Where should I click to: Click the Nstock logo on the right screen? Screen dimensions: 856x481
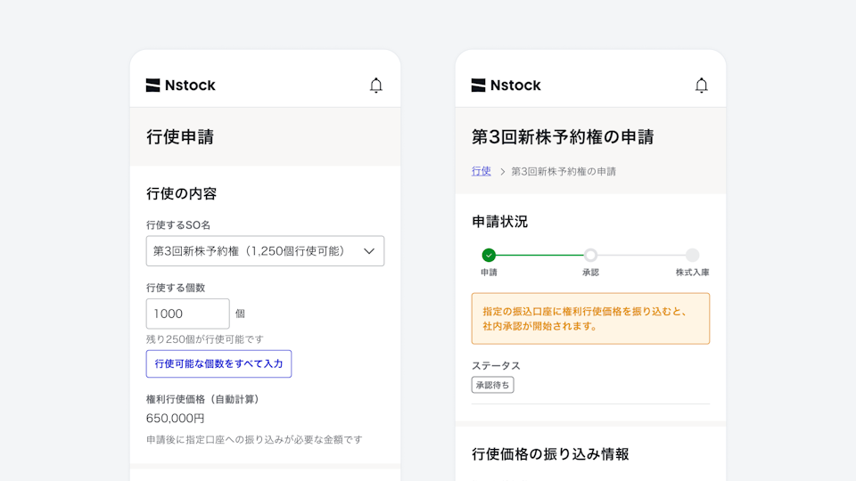(506, 86)
